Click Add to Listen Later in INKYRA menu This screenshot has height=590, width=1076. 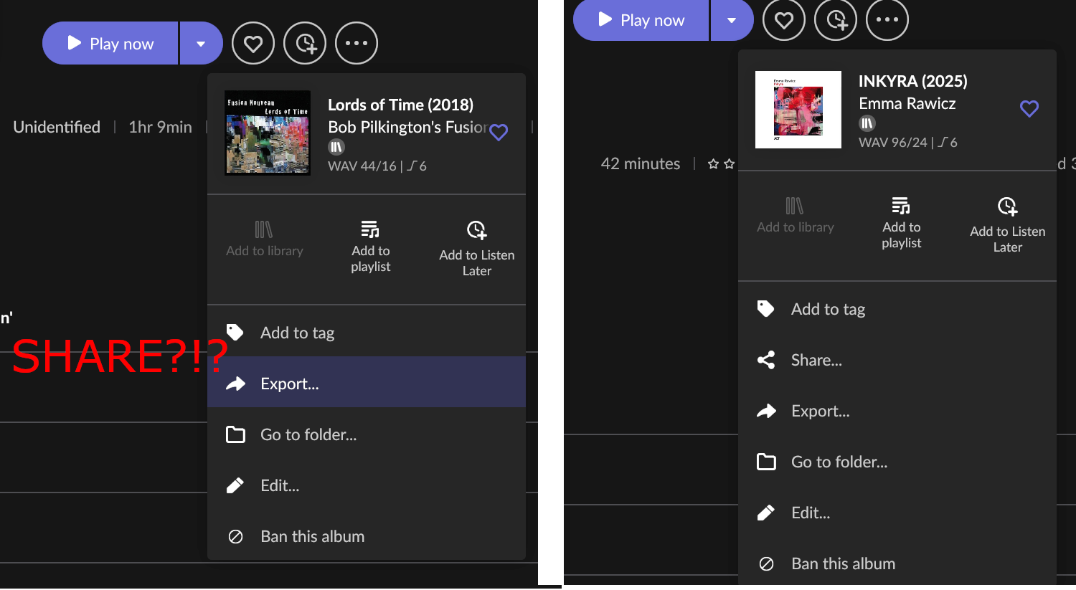point(1007,225)
